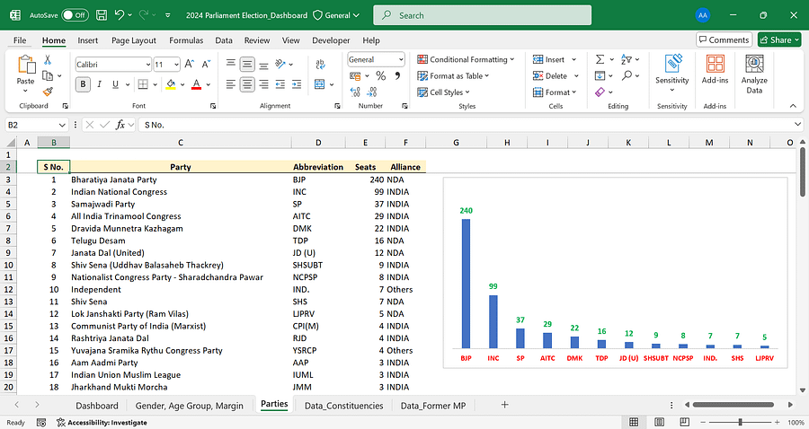
Task: Click the Sort & Filter icon
Action: (x=627, y=59)
